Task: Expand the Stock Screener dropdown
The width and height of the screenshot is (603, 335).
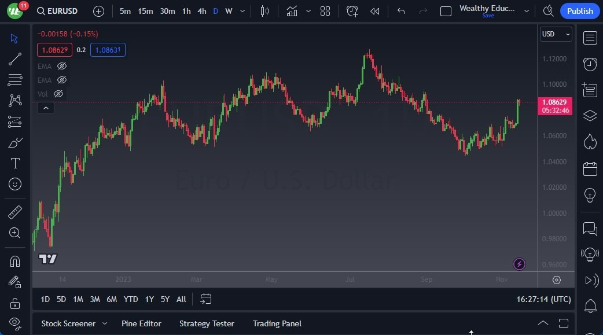Action: tap(105, 323)
